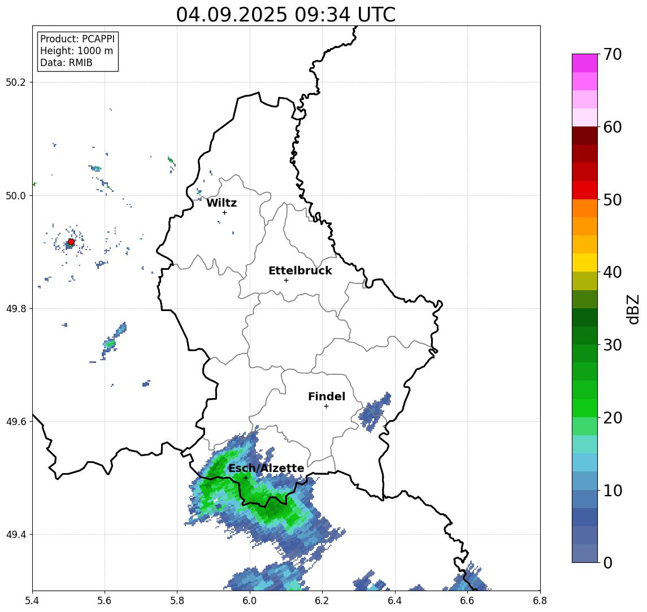
Task: Click the longitude axis label 5.4
Action: (x=32, y=601)
